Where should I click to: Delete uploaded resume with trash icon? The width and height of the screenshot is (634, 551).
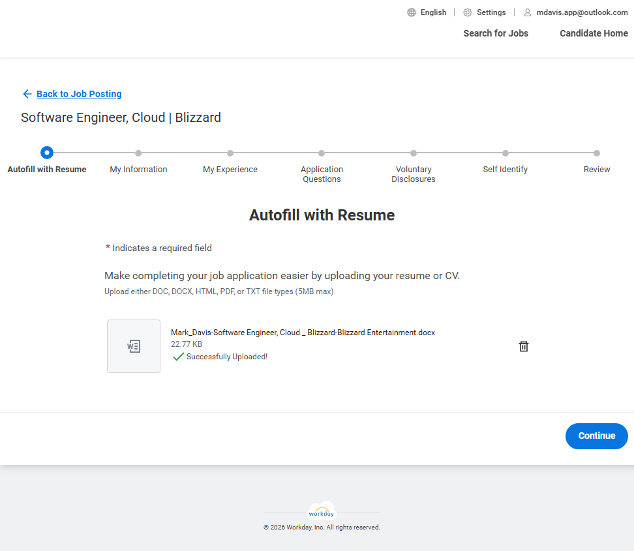click(523, 346)
